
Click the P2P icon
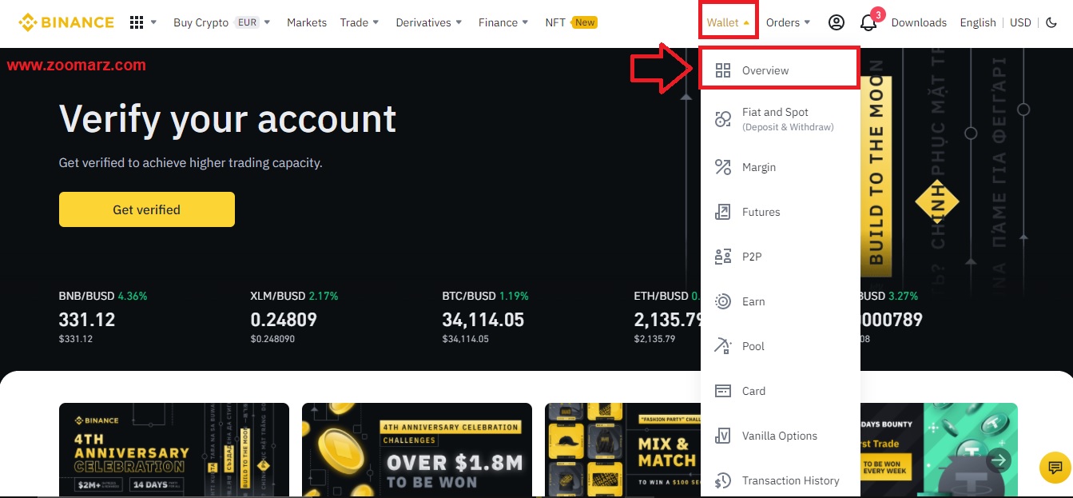723,257
